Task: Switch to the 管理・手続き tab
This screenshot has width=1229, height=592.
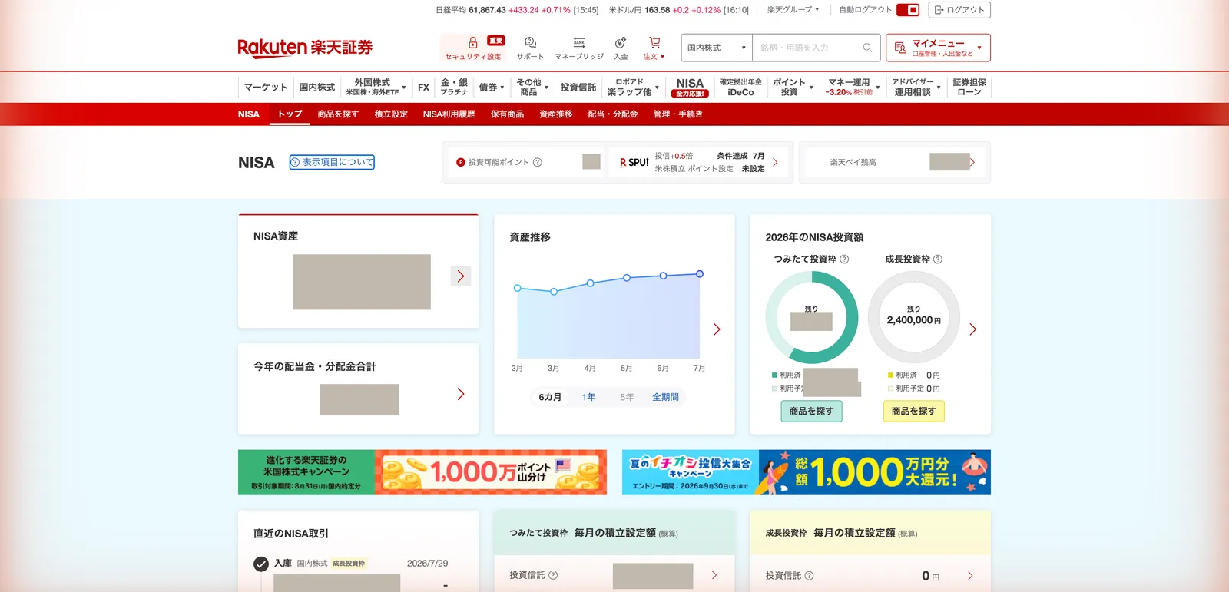Action: (x=677, y=114)
